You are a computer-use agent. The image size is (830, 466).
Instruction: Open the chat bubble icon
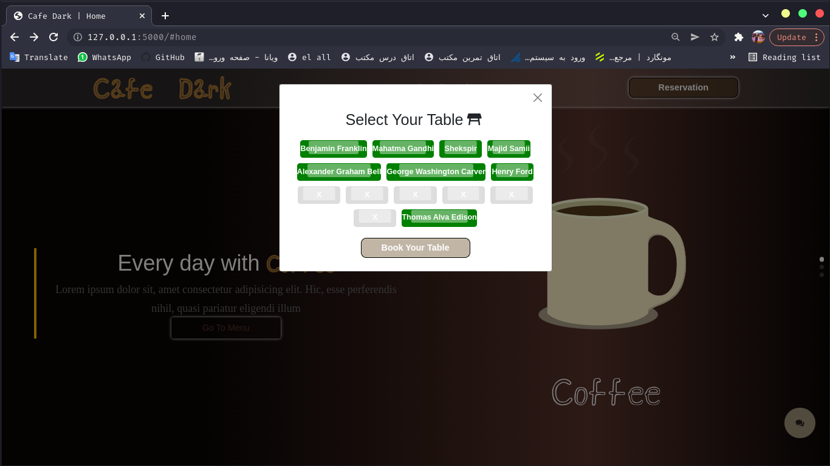click(800, 423)
